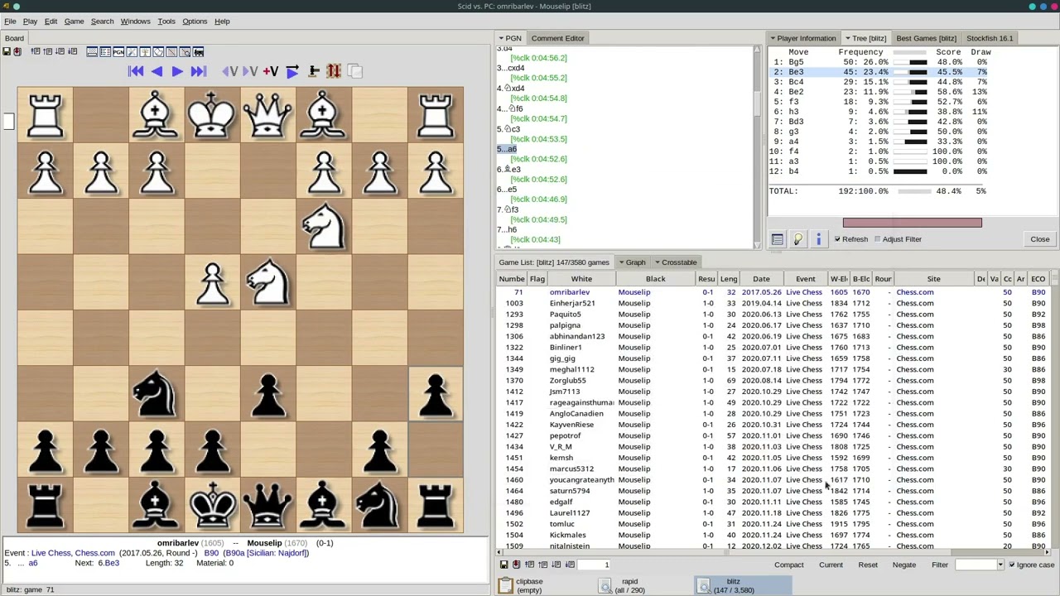Screen dimensions: 1060x596
Task: Switch to the Comment Editor tab
Action: pos(557,38)
